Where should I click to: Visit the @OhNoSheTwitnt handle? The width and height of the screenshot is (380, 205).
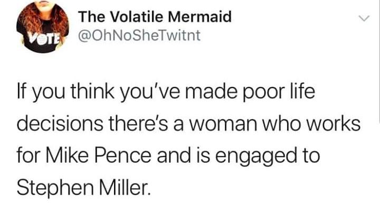tap(139, 35)
